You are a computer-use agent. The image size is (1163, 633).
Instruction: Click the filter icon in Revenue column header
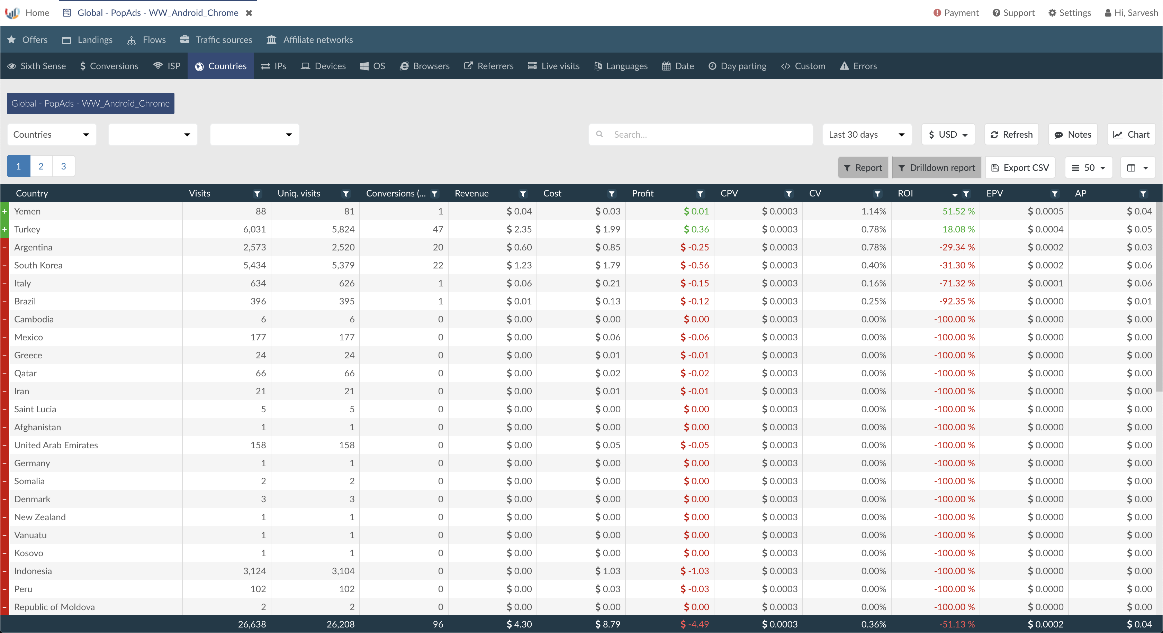coord(523,194)
